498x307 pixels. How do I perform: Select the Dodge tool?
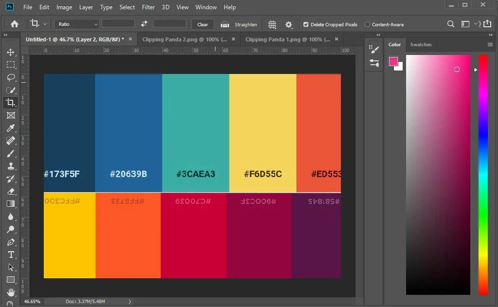pyautogui.click(x=11, y=230)
